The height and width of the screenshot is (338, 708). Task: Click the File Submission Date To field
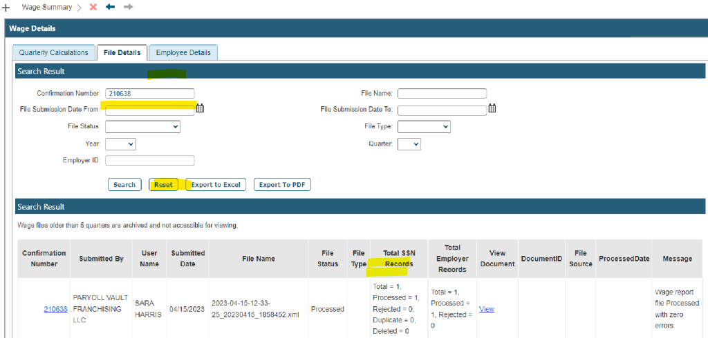(442, 110)
